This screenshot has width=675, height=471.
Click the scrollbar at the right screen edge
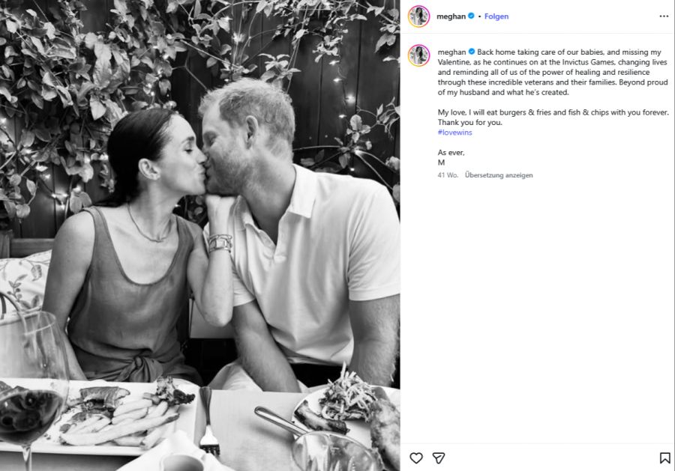(x=673, y=225)
